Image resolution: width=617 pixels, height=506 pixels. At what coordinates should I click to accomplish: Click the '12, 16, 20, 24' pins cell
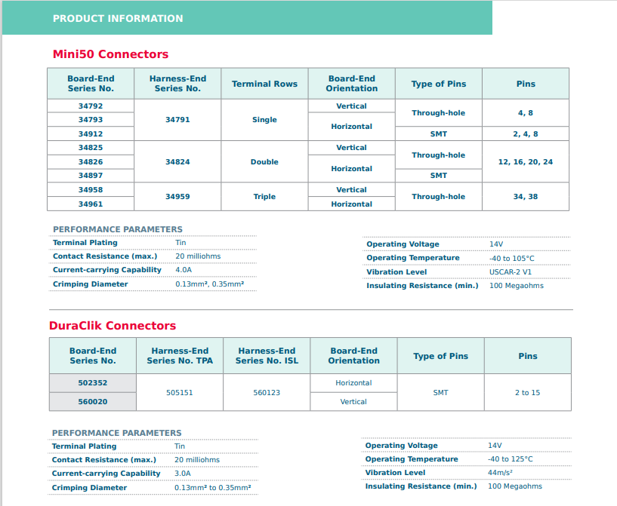pos(526,162)
